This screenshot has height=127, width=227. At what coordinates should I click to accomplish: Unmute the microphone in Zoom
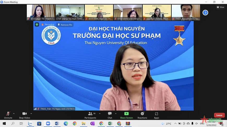pyautogui.click(x=8, y=115)
